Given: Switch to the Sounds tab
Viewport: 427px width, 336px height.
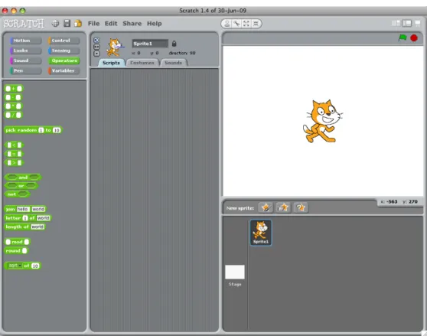Looking at the screenshot, I should (x=173, y=63).
